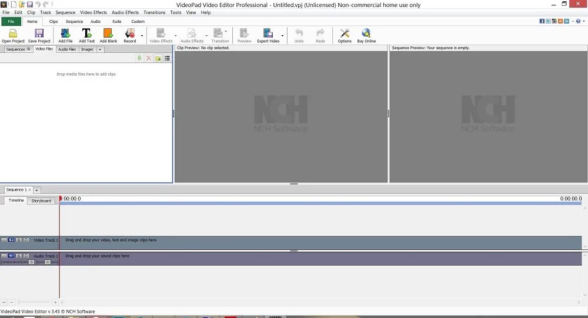The width and height of the screenshot is (588, 318).
Task: Open the Video Effects menu
Action: pyautogui.click(x=93, y=12)
